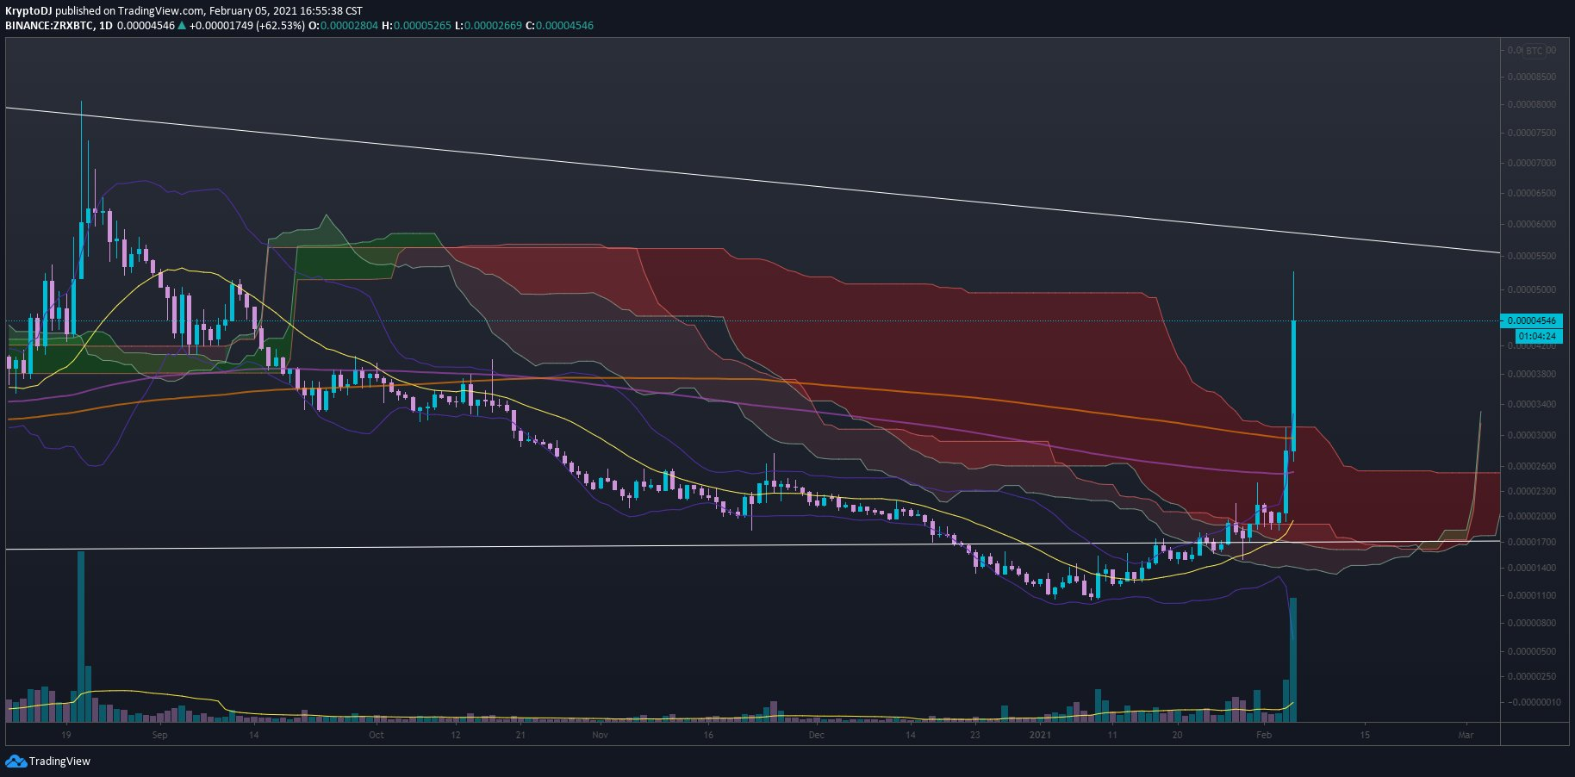Click the 0.00008500 price axis label
Viewport: 1575px width, 777px height.
point(1532,77)
